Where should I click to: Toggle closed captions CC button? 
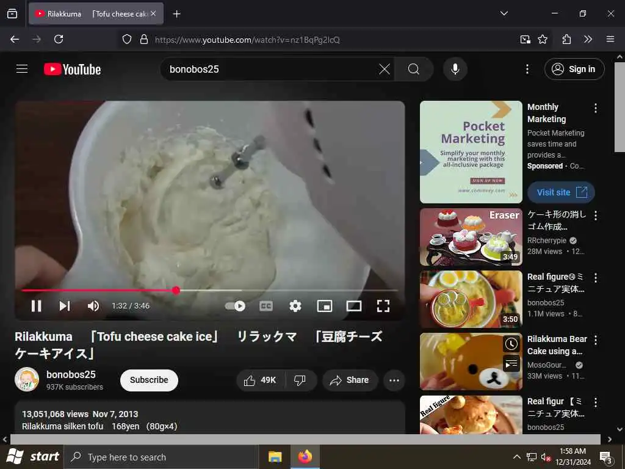point(266,306)
